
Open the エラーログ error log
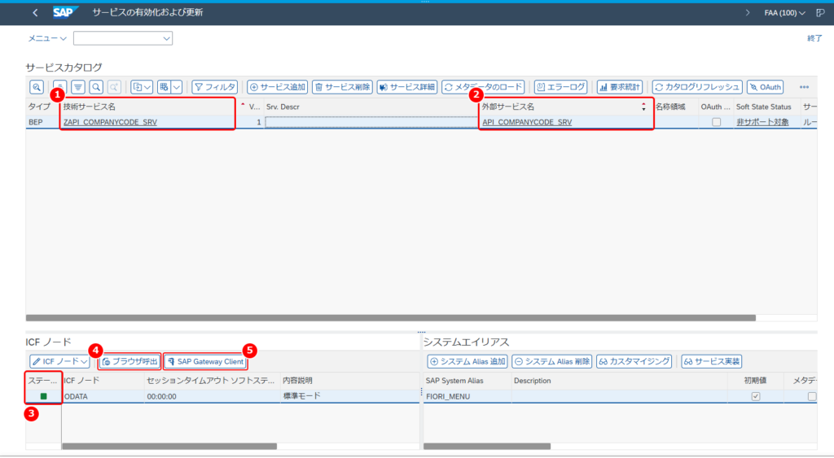(560, 87)
